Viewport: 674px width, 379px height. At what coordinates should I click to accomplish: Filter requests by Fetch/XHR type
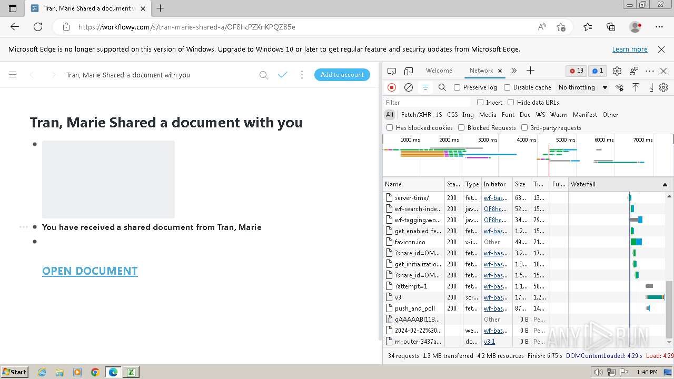pyautogui.click(x=416, y=115)
